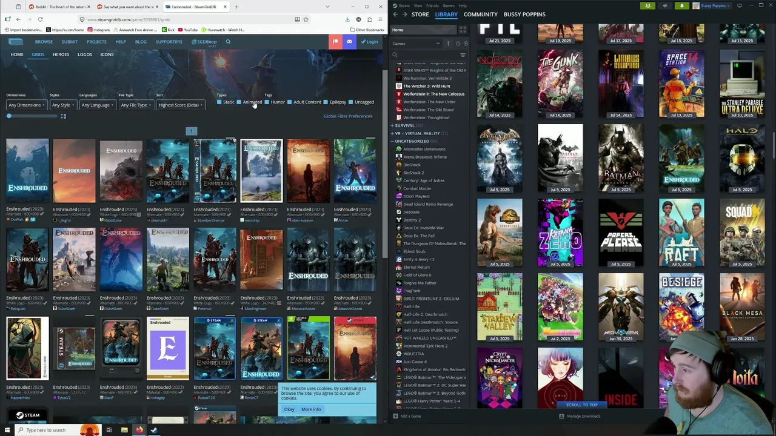776x436 pixels.
Task: Switch to the LOGOS tab
Action: (x=85, y=54)
